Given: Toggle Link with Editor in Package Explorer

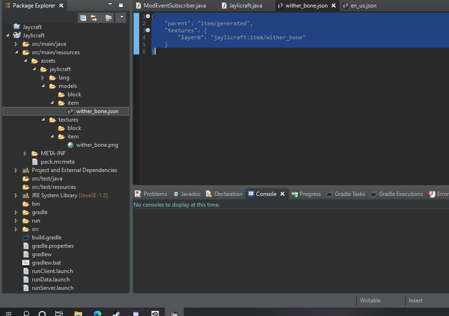Looking at the screenshot, I should (94, 18).
